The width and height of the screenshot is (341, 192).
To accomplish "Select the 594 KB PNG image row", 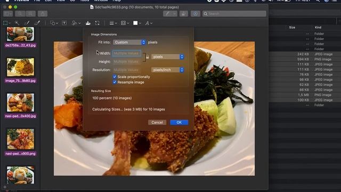I will (305, 59).
